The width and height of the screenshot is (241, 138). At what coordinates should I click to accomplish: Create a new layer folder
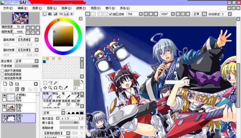tap(17, 84)
